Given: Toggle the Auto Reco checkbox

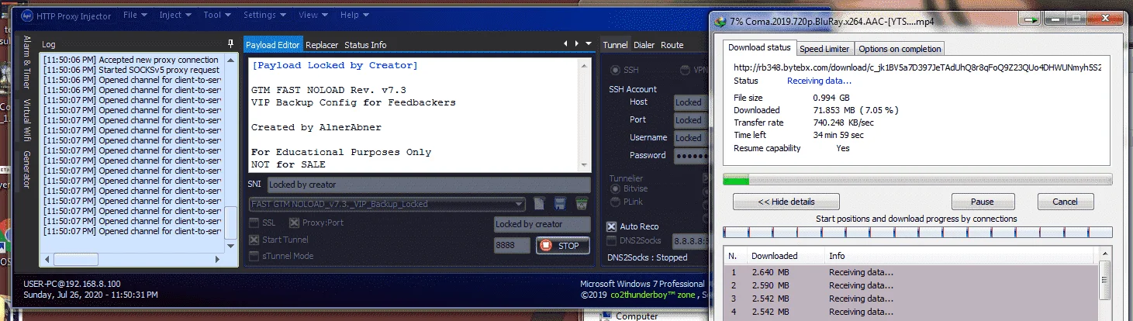Looking at the screenshot, I should [612, 226].
